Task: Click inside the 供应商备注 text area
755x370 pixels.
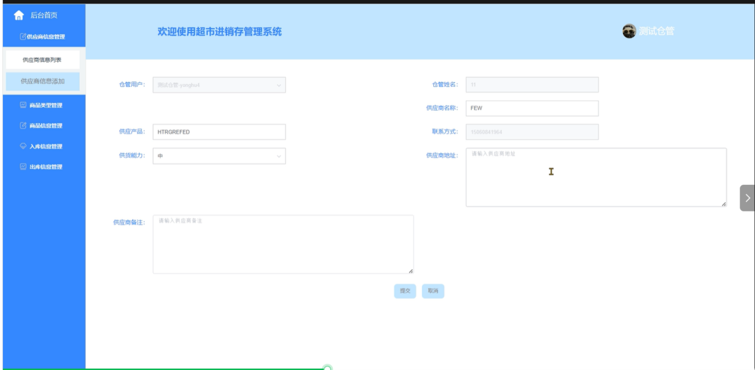Action: coord(283,244)
